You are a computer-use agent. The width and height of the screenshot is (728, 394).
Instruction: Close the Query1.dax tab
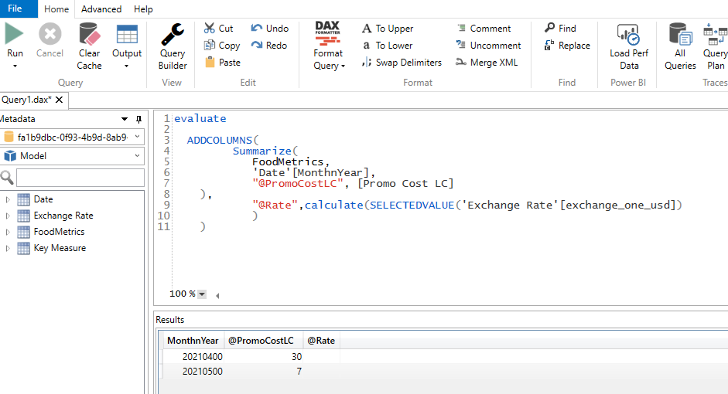(59, 100)
